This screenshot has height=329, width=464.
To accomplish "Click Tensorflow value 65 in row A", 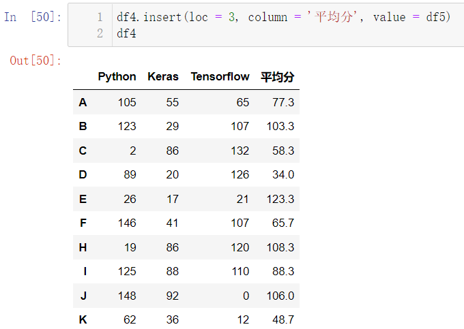I will point(243,102).
